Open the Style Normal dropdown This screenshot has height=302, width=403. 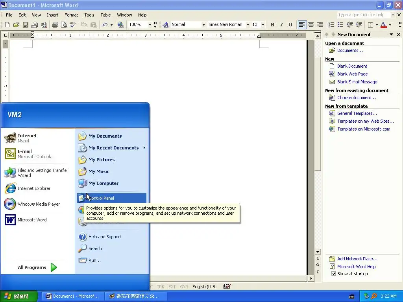coord(203,25)
